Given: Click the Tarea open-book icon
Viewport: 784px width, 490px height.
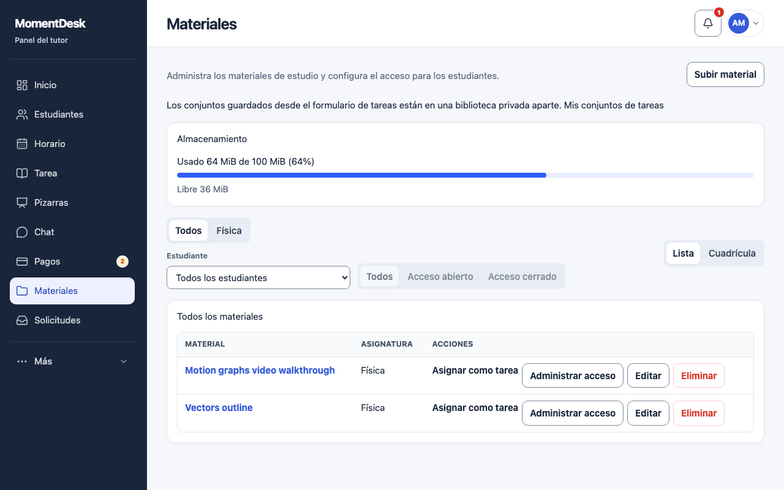Looking at the screenshot, I should [x=22, y=173].
